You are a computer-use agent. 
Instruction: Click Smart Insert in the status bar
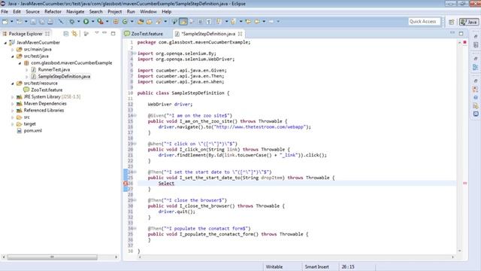click(x=316, y=266)
